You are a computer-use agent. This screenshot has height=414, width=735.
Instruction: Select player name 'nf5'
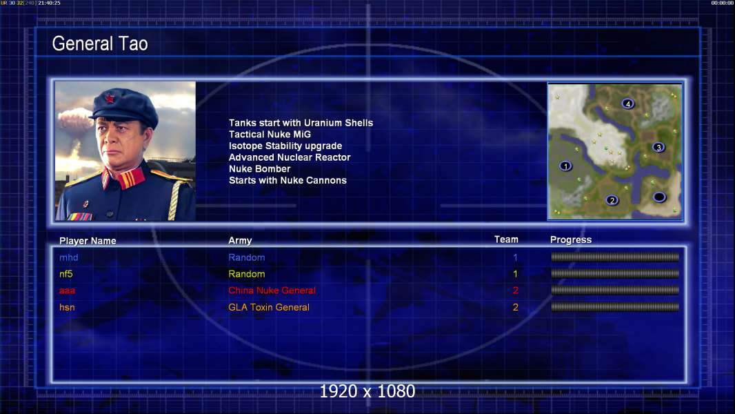tap(66, 274)
